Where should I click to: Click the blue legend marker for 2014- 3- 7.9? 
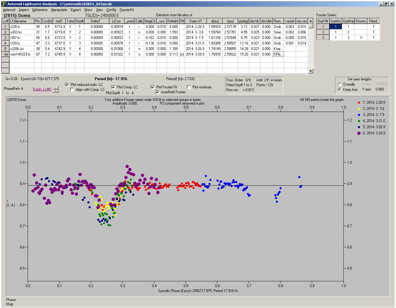tap(359, 115)
